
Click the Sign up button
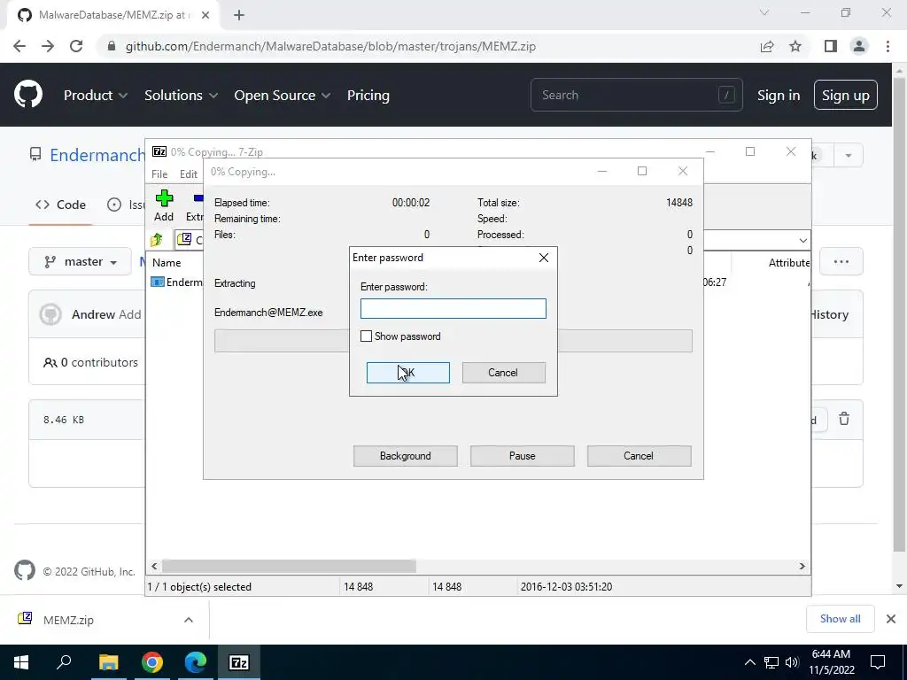pyautogui.click(x=846, y=96)
